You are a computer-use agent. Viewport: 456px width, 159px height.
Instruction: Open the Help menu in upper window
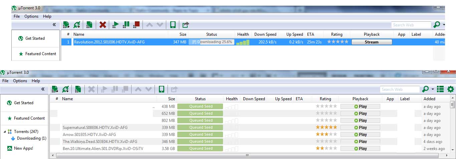pos(47,16)
